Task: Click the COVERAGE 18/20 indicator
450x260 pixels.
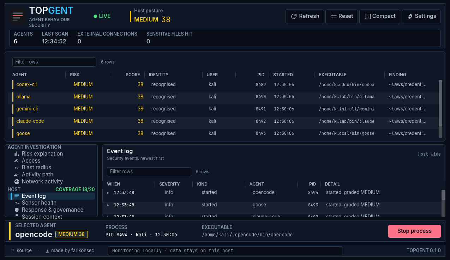Action: click(75, 189)
